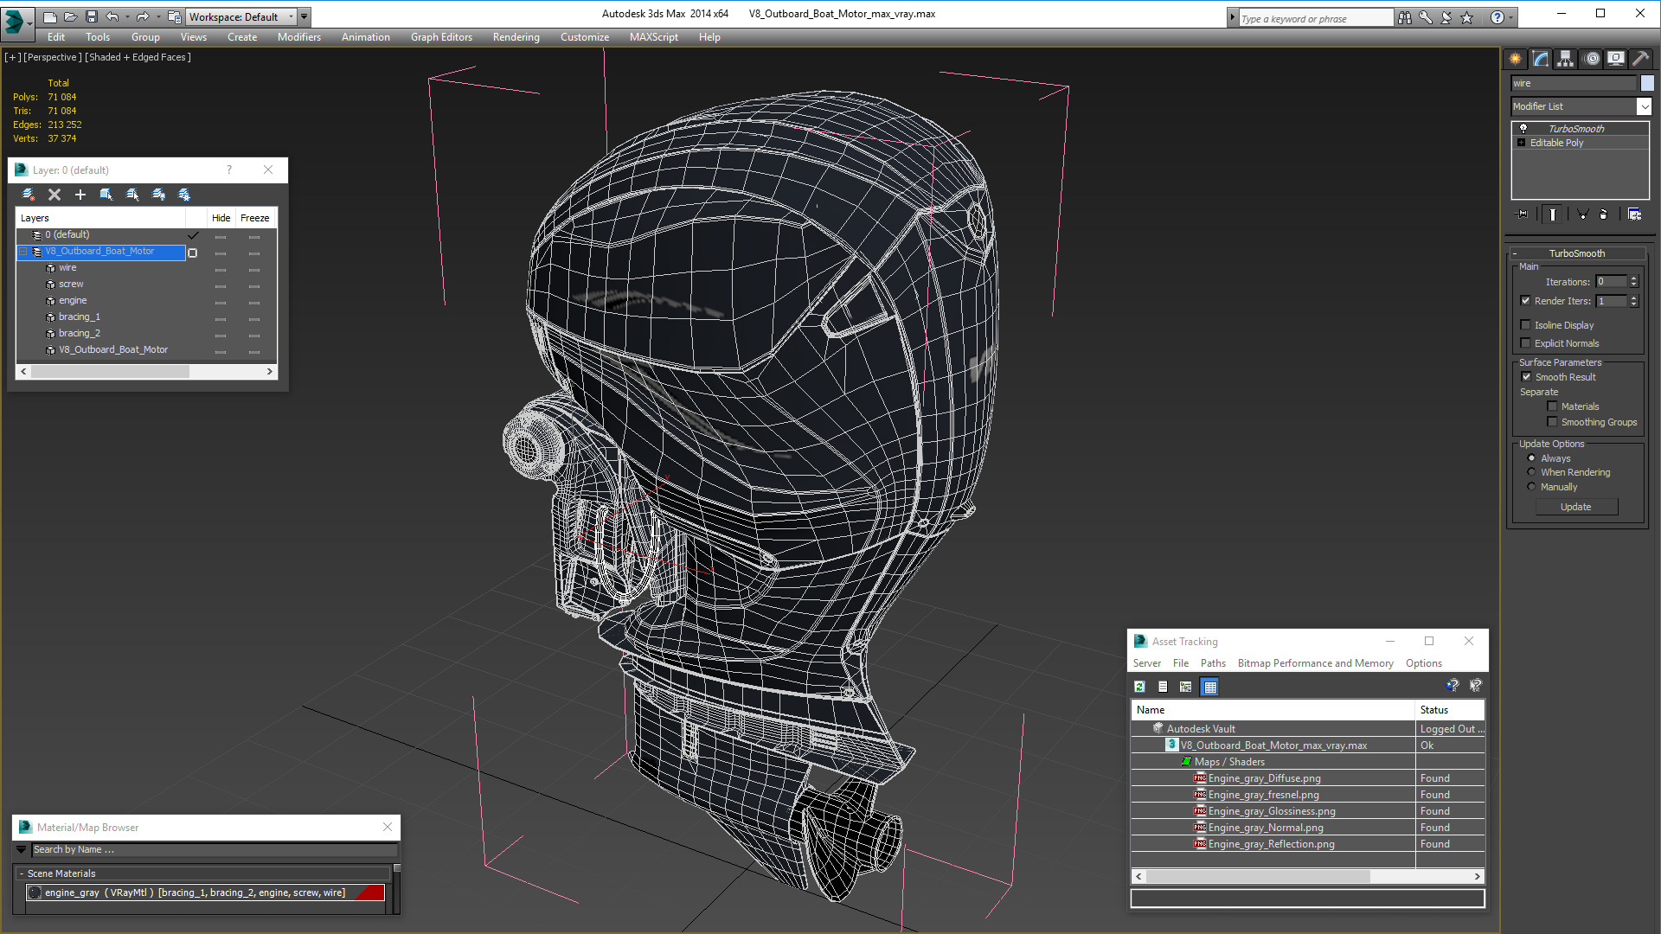Click the Project Folder icon in quick access toolbar
The width and height of the screenshot is (1661, 934).
174,16
